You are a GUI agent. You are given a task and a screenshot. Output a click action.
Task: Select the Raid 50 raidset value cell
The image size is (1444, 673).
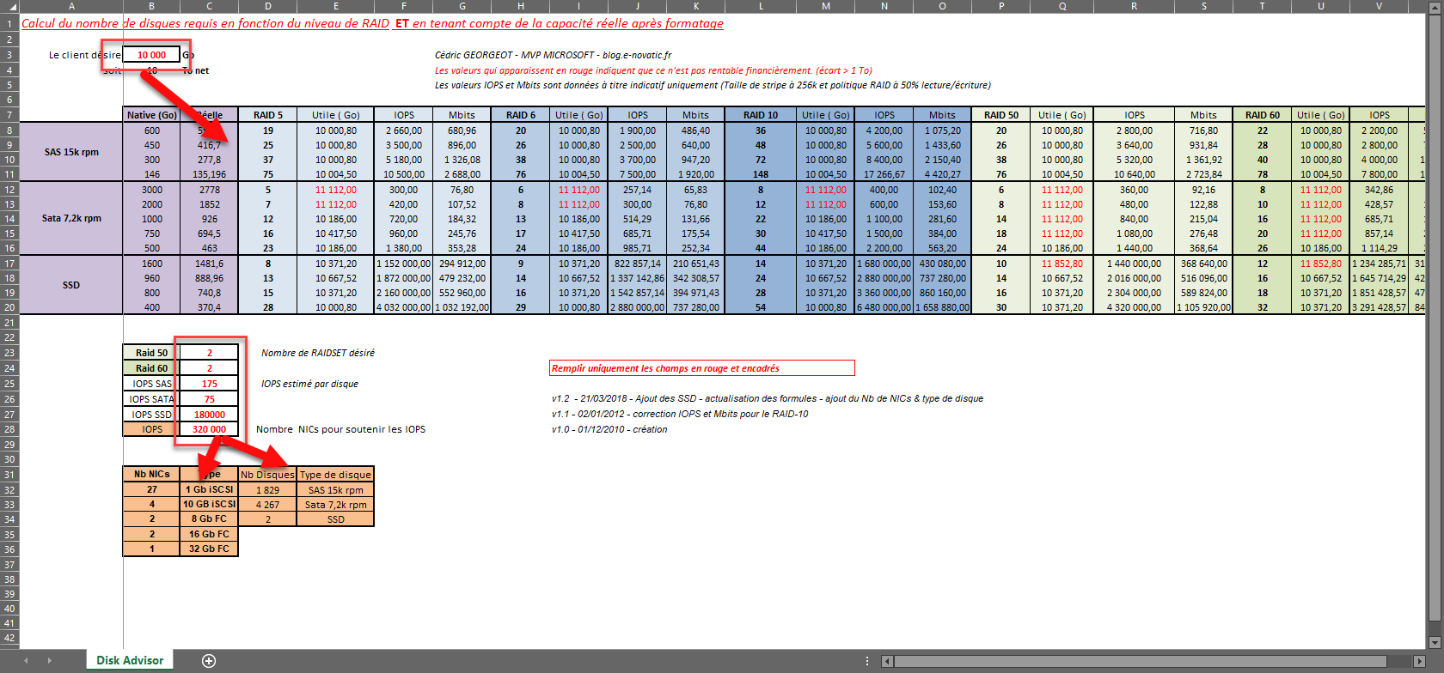[x=209, y=353]
